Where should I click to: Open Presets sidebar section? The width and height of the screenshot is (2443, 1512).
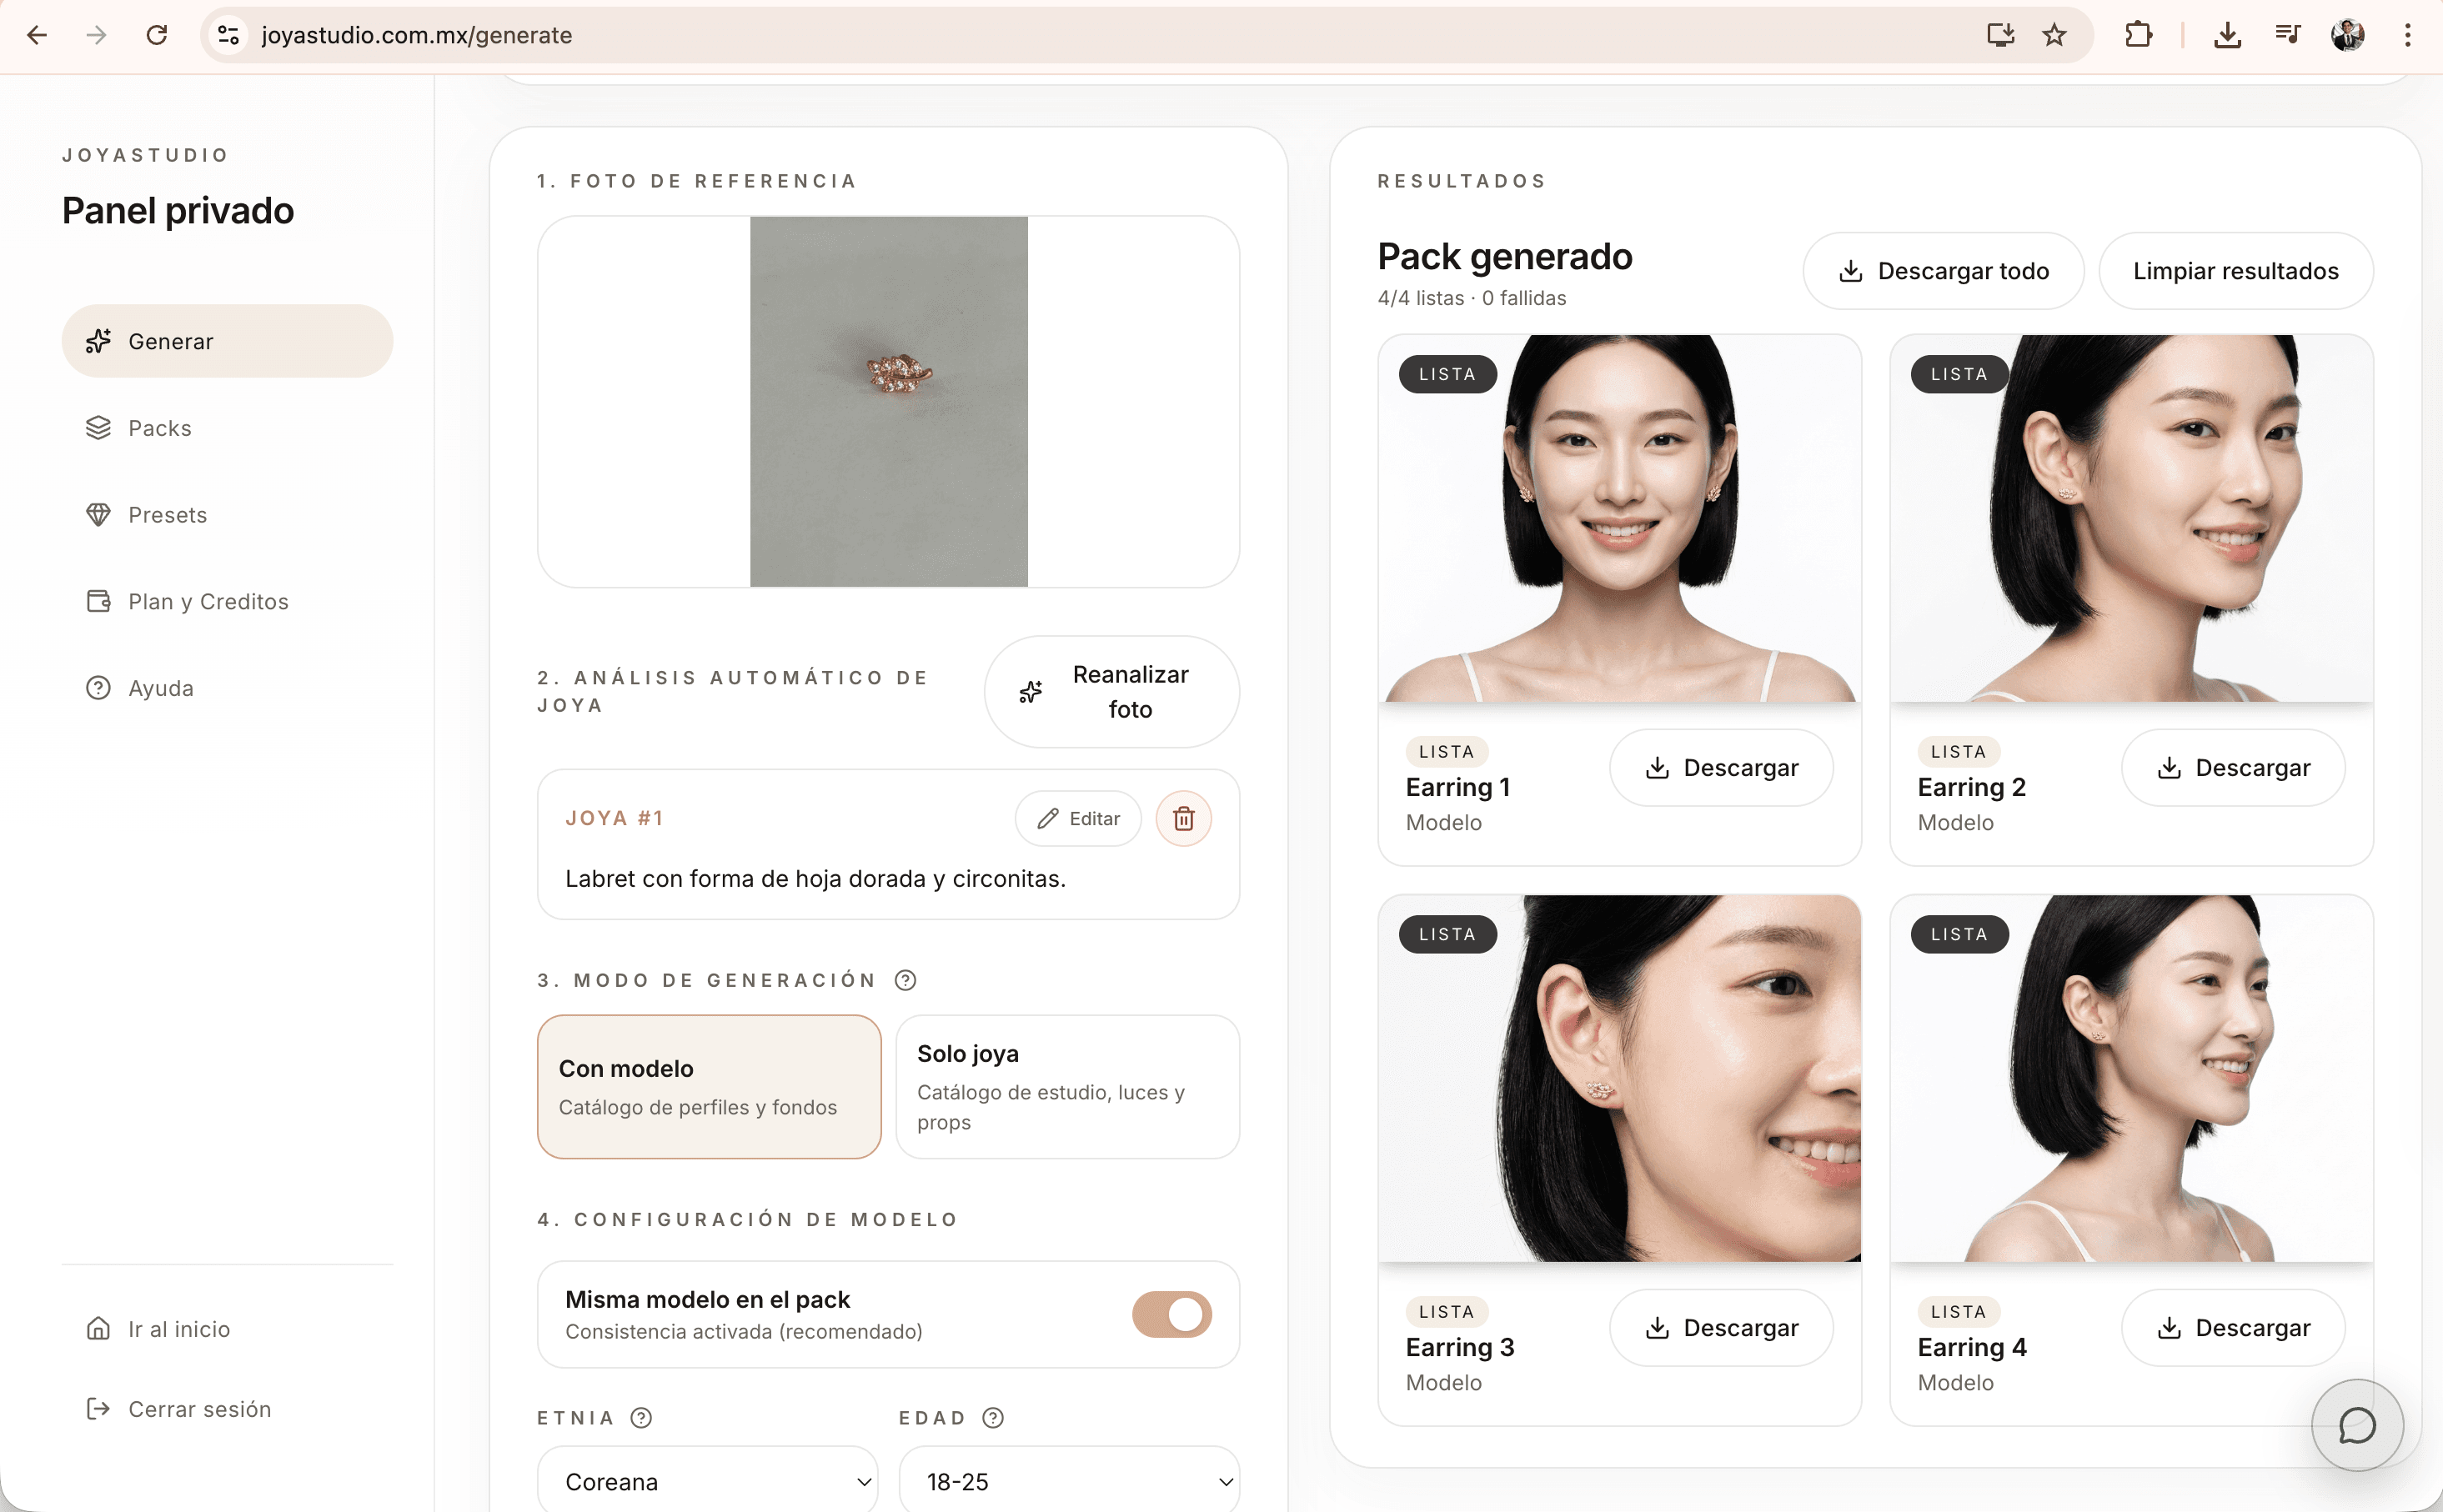pyautogui.click(x=167, y=515)
